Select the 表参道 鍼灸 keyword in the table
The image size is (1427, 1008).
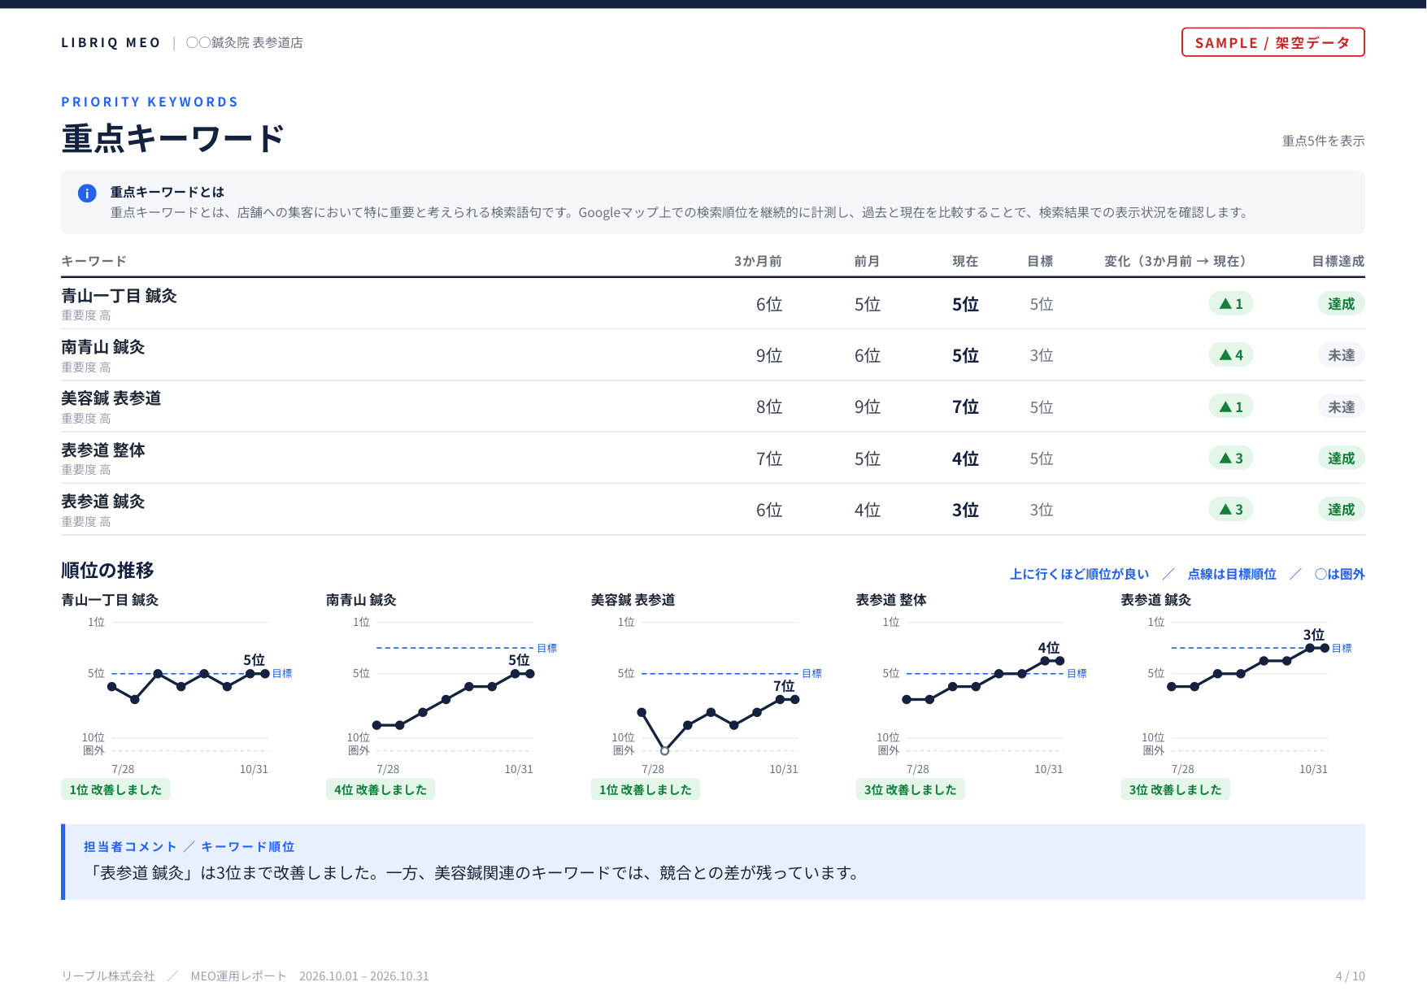[102, 502]
